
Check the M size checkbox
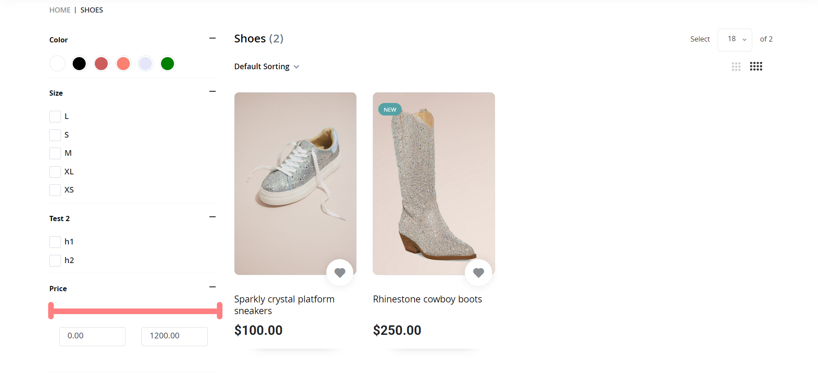(x=55, y=153)
